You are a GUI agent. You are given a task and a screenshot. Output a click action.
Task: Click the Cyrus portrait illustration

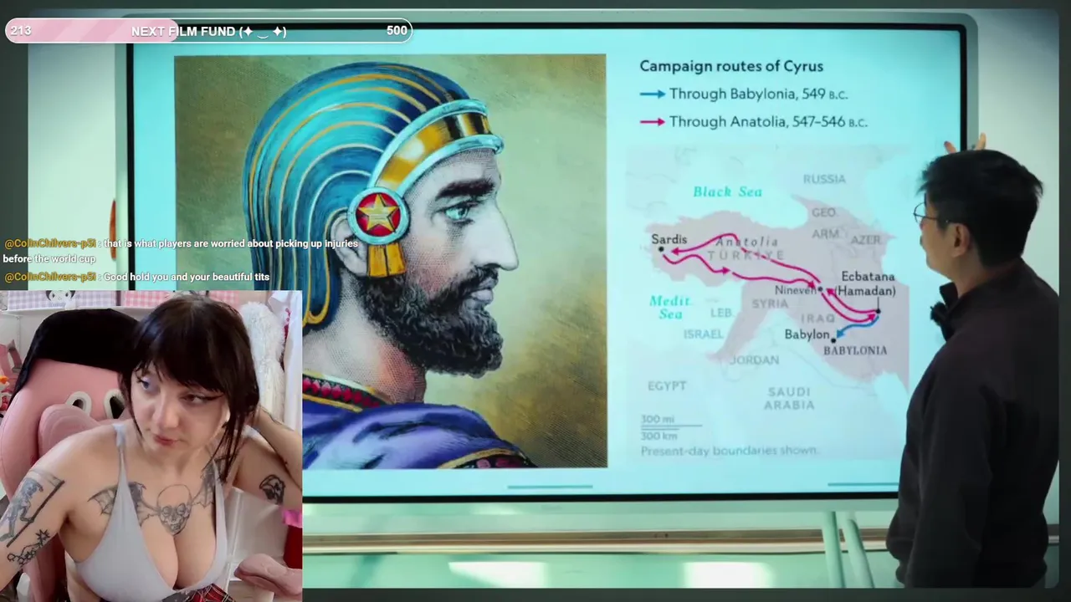(390, 261)
